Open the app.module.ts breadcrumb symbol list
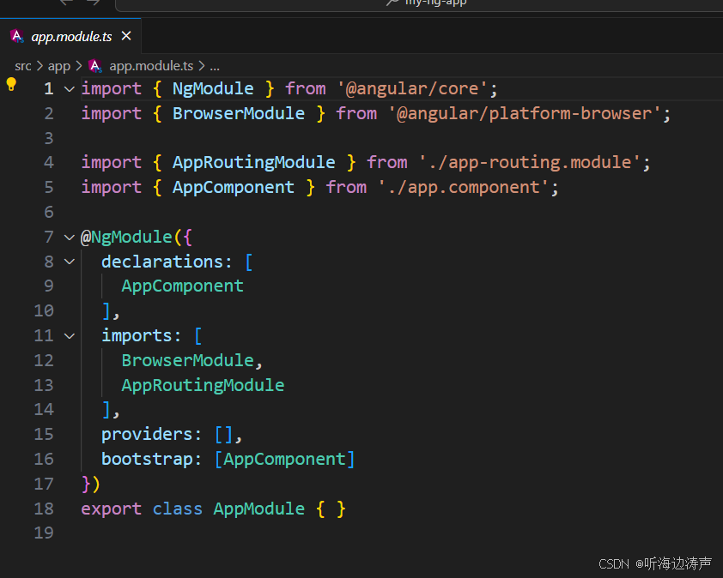723x578 pixels. [x=151, y=65]
